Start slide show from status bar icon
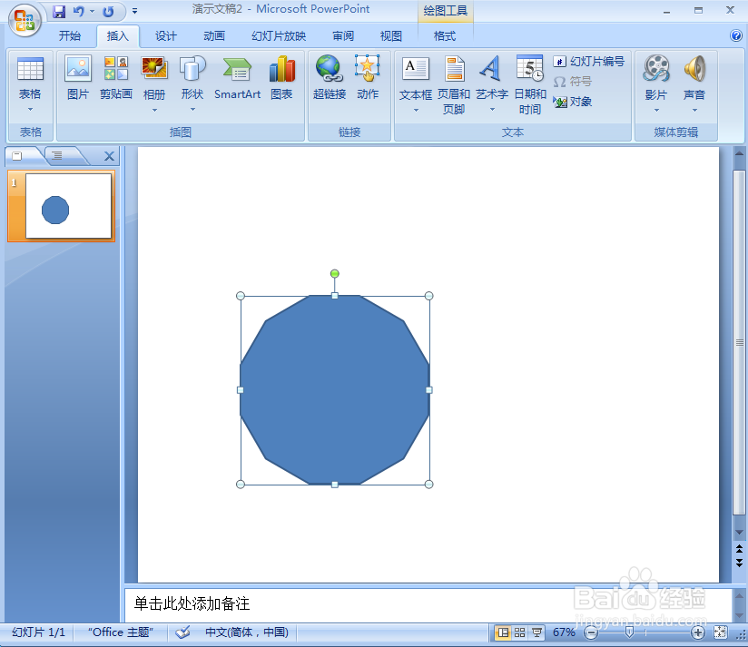This screenshot has width=748, height=647. (x=536, y=632)
